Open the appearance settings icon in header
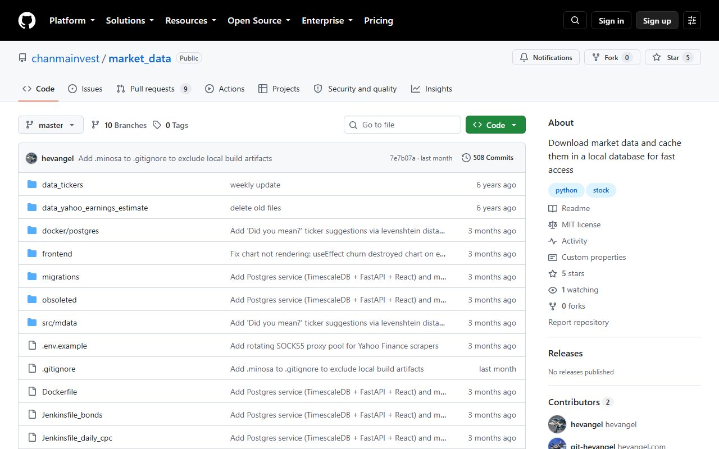This screenshot has width=719, height=449. point(692,21)
